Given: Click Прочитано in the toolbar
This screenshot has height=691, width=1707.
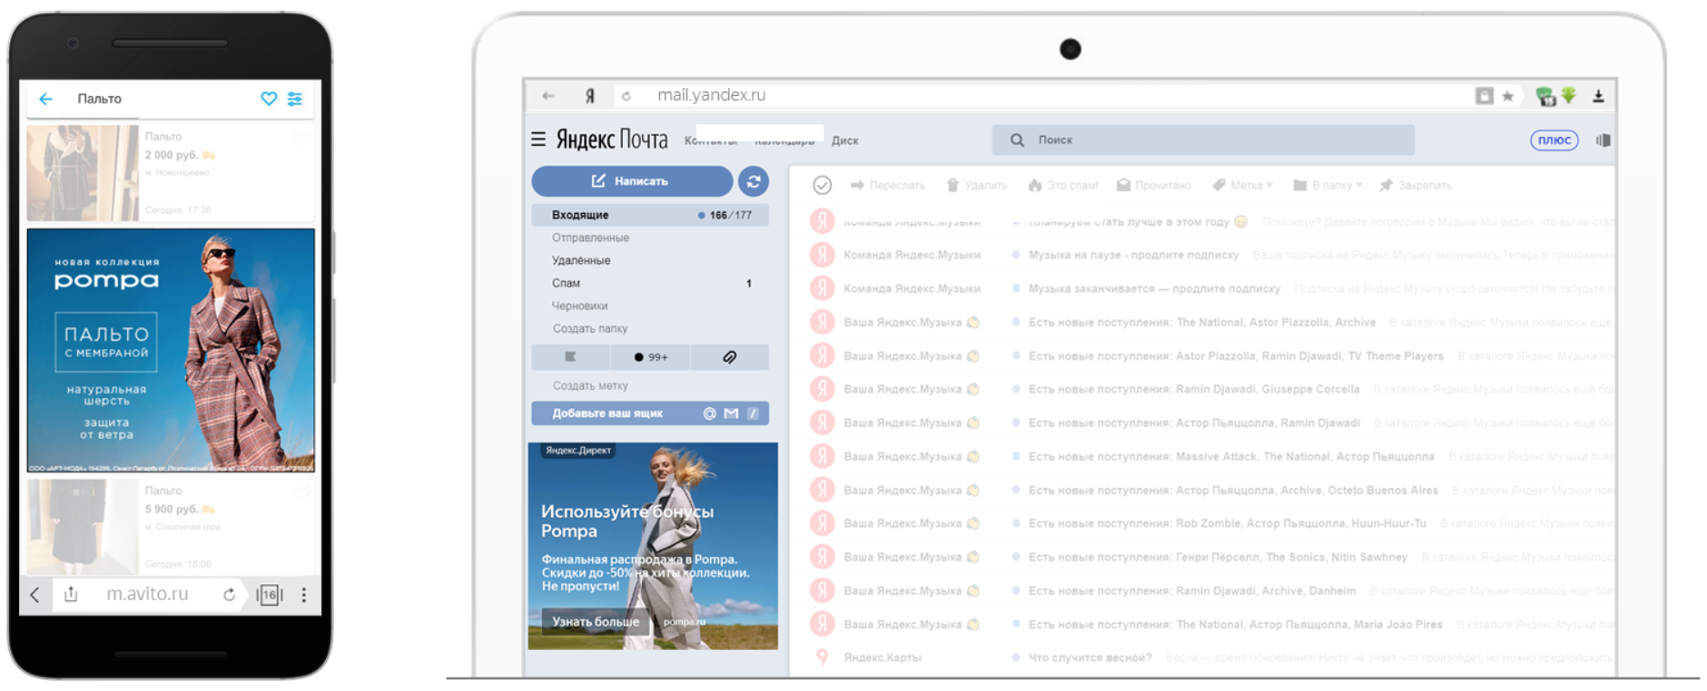Looking at the screenshot, I should [1153, 185].
